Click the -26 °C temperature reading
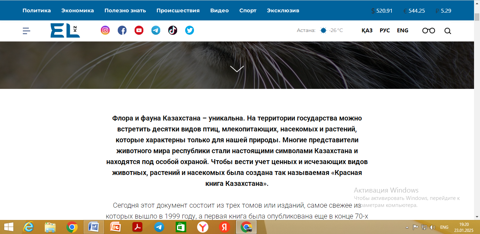 point(336,31)
